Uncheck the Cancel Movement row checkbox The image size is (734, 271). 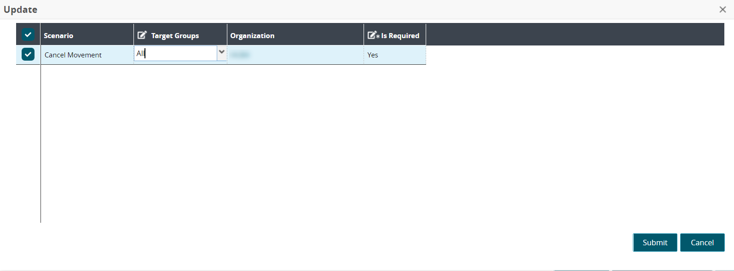(x=28, y=54)
